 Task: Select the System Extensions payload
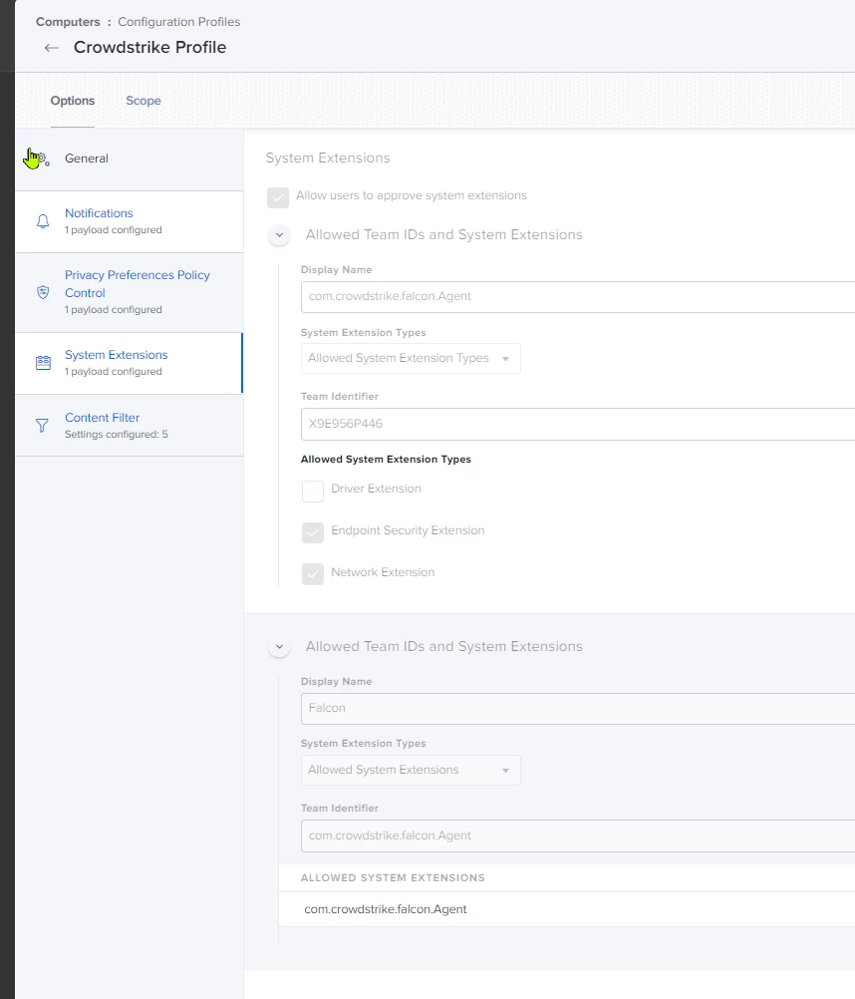click(130, 363)
